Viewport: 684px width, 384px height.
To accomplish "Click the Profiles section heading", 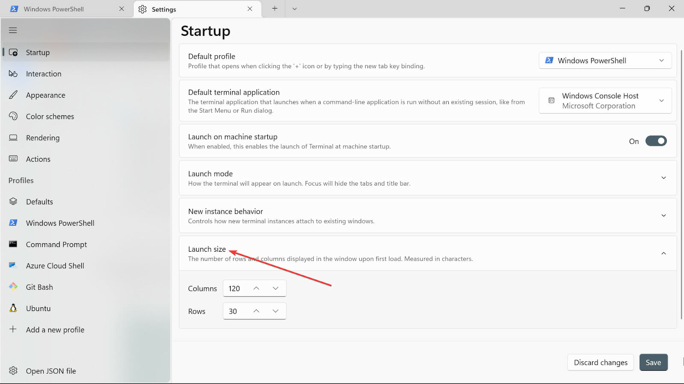I will click(x=21, y=180).
